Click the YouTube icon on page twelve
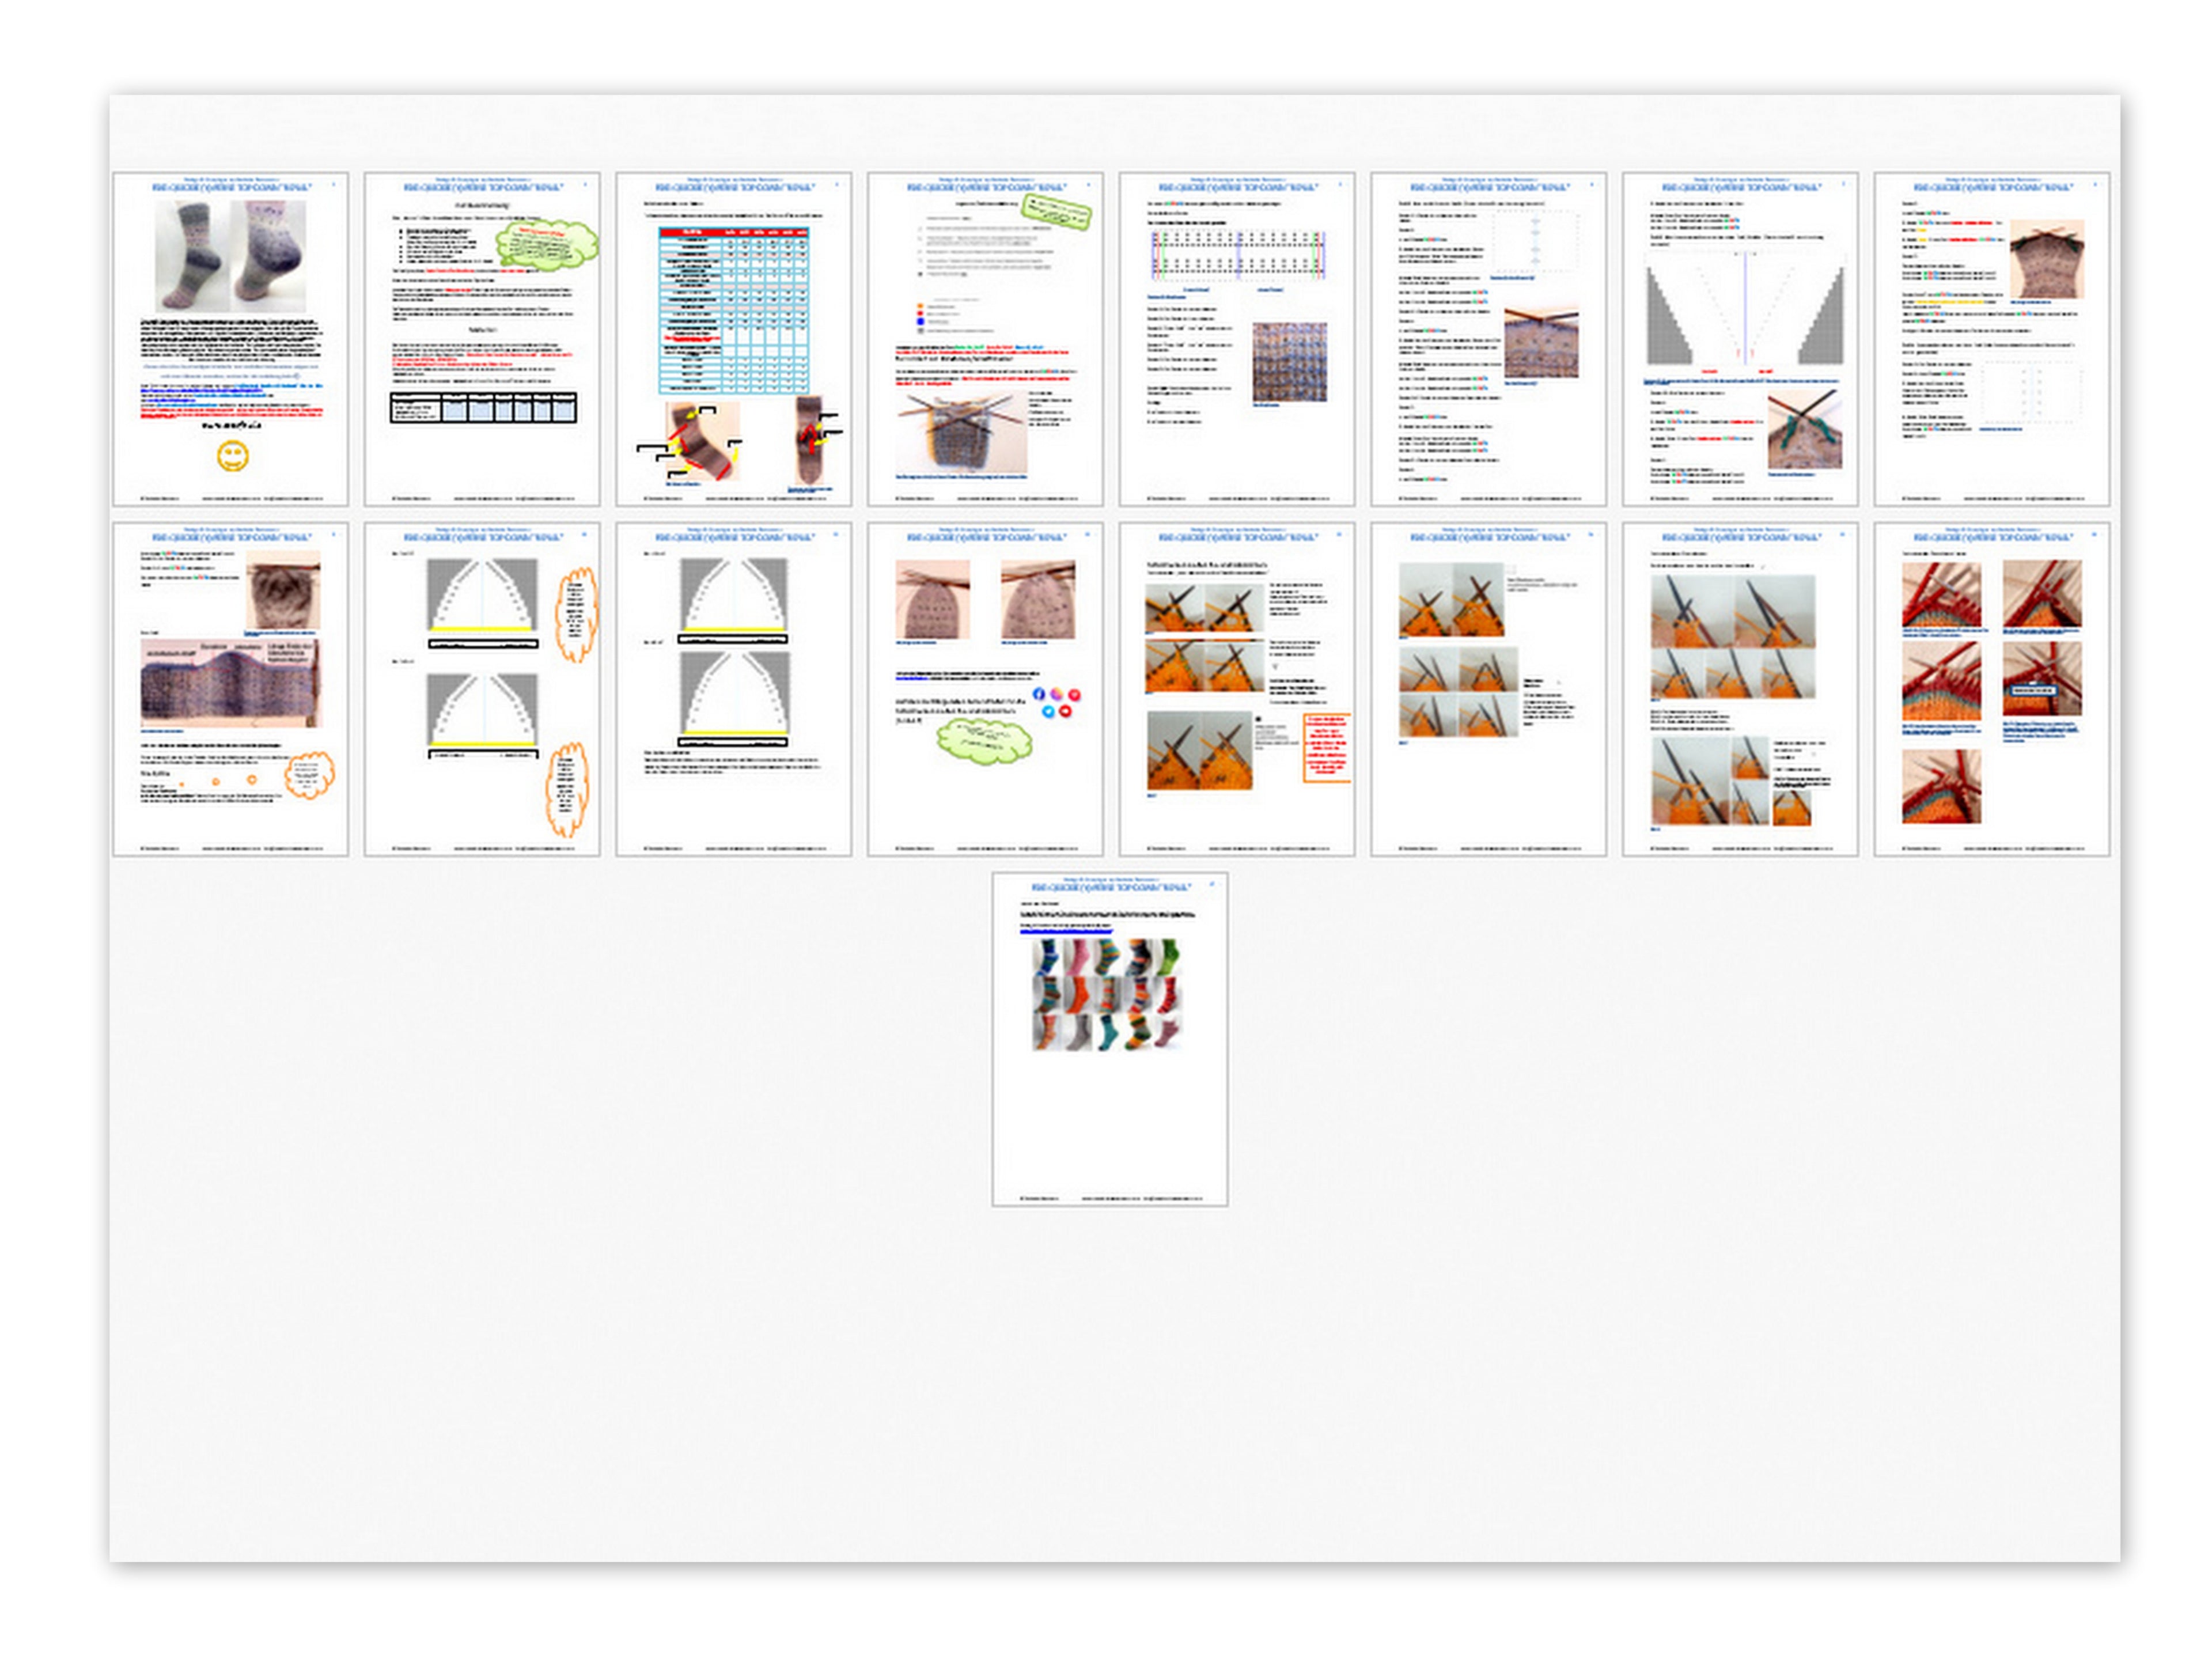The width and height of the screenshot is (2212, 1659). pos(1065,711)
